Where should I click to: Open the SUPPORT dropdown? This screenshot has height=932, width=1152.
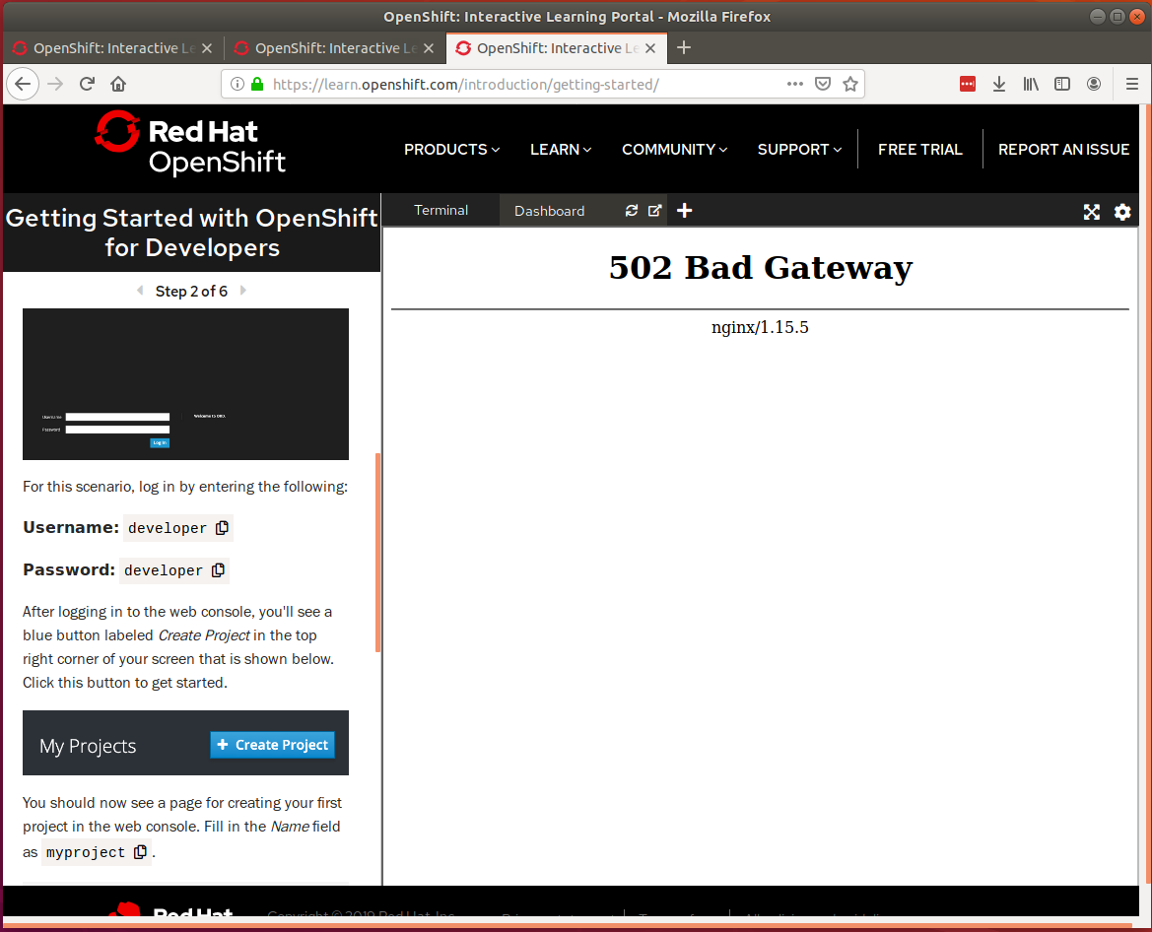click(798, 149)
